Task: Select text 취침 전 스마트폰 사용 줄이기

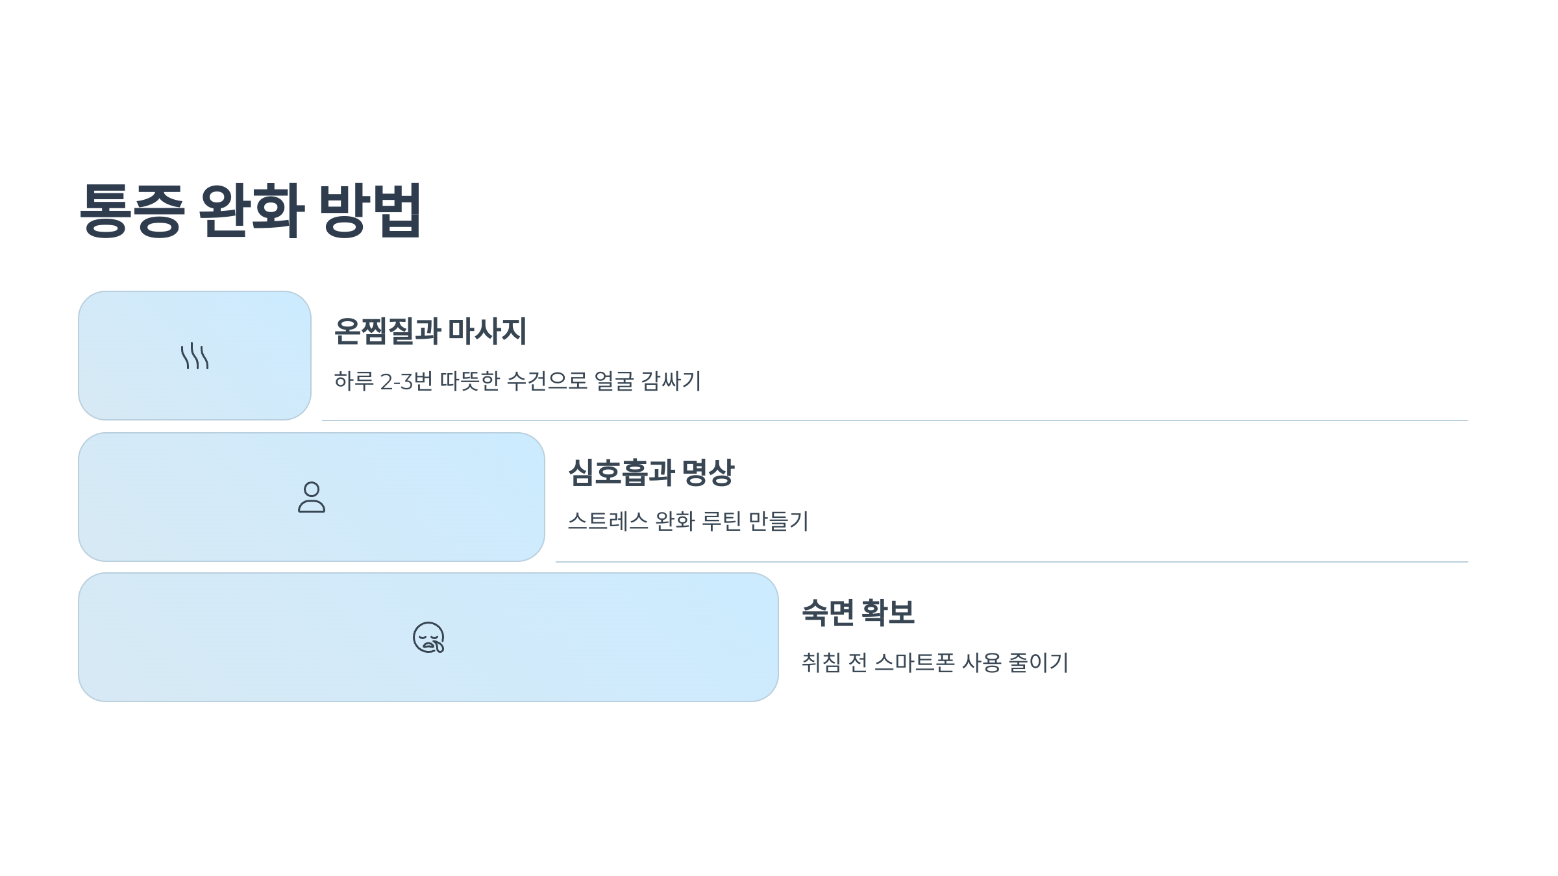Action: click(935, 663)
